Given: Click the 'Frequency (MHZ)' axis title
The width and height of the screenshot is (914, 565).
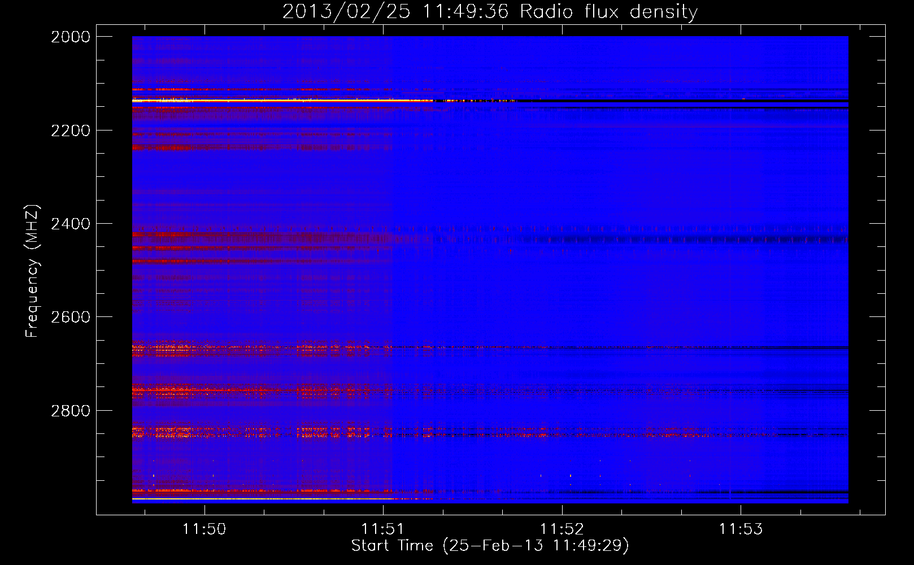Looking at the screenshot, I should click(32, 271).
